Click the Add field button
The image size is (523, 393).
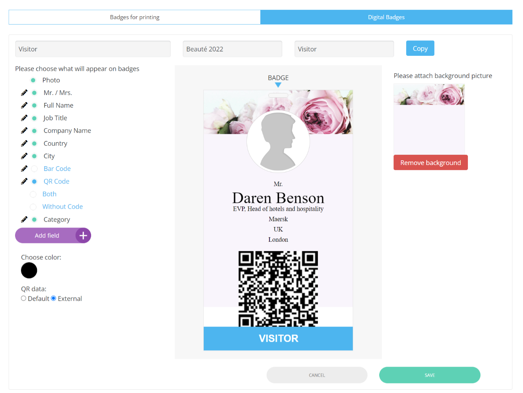pos(53,235)
